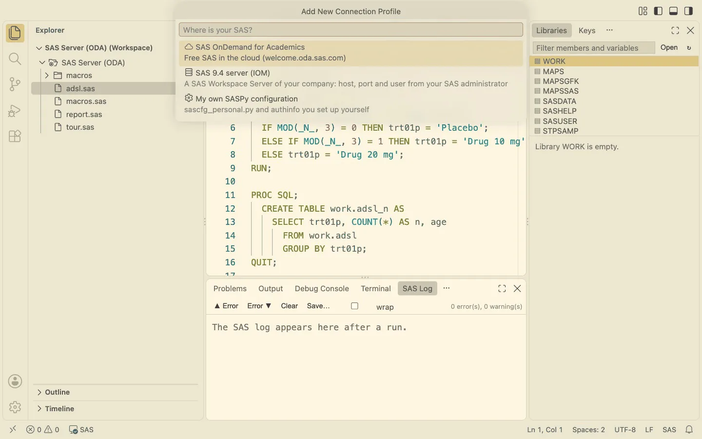Screen dimensions: 702x439
Task: Open the Search view icon
Action: (x=15, y=59)
